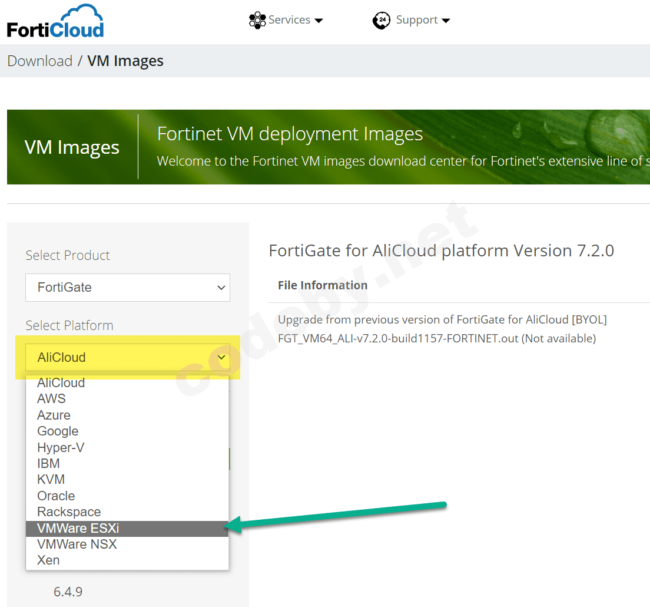Click the version 6.4.9 entry
Image resolution: width=650 pixels, height=607 pixels.
68,591
